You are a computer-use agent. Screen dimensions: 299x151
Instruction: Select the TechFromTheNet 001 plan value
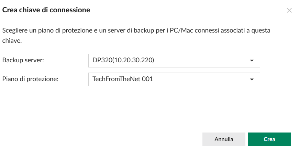123,79
